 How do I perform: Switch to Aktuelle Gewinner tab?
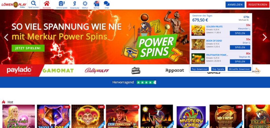[x=239, y=69]
